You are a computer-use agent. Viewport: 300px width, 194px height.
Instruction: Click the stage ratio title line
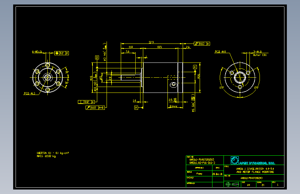click(255, 169)
